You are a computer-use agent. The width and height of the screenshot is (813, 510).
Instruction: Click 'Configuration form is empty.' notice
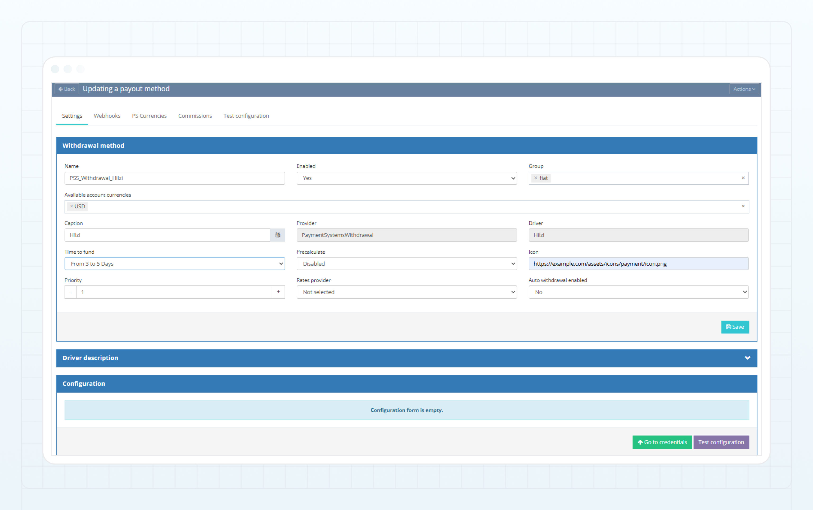[407, 410]
